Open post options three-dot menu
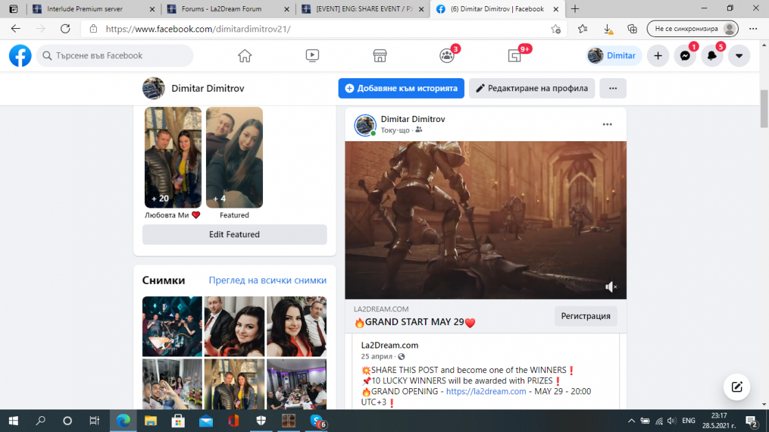The width and height of the screenshot is (769, 432). pos(607,125)
